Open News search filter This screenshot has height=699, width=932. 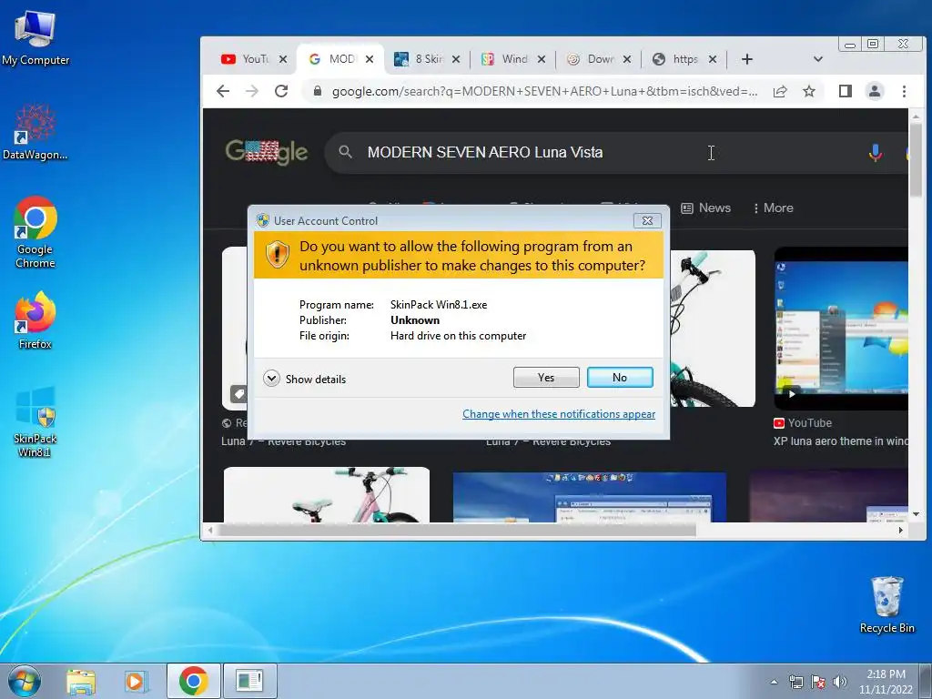pyautogui.click(x=705, y=208)
